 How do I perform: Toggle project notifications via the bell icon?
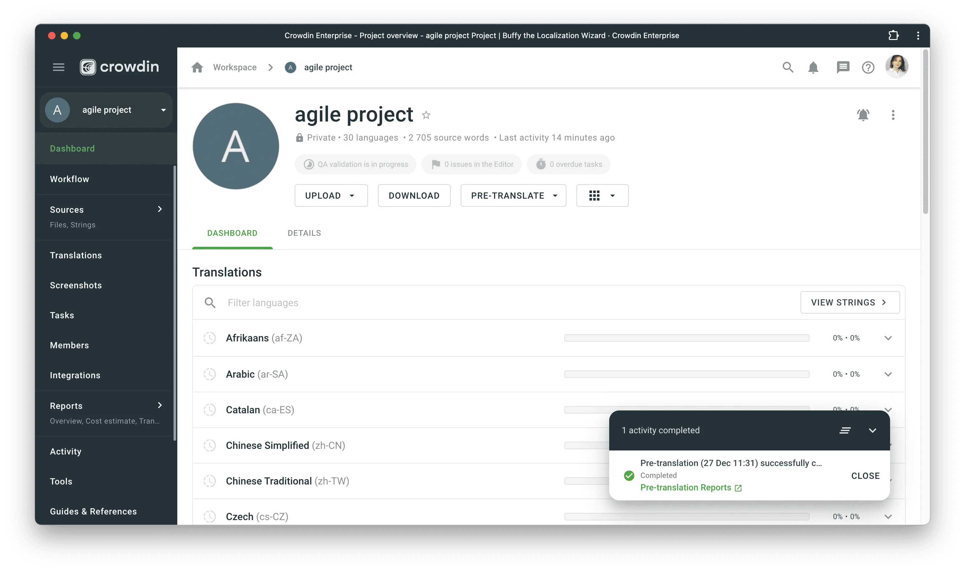864,115
